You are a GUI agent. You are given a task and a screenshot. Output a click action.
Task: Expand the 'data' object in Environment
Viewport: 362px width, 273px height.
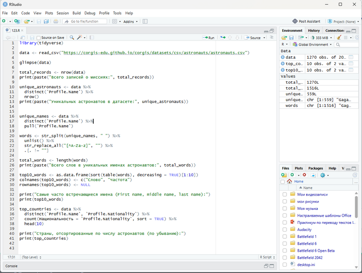click(282, 57)
